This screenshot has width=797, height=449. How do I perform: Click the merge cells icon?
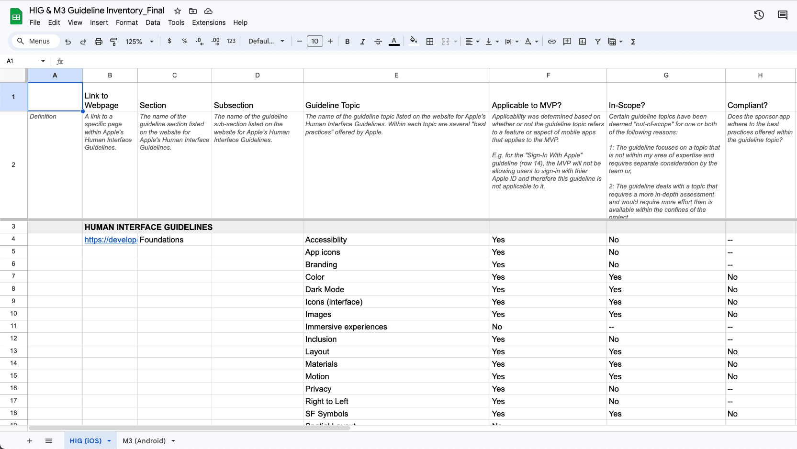[x=446, y=42]
